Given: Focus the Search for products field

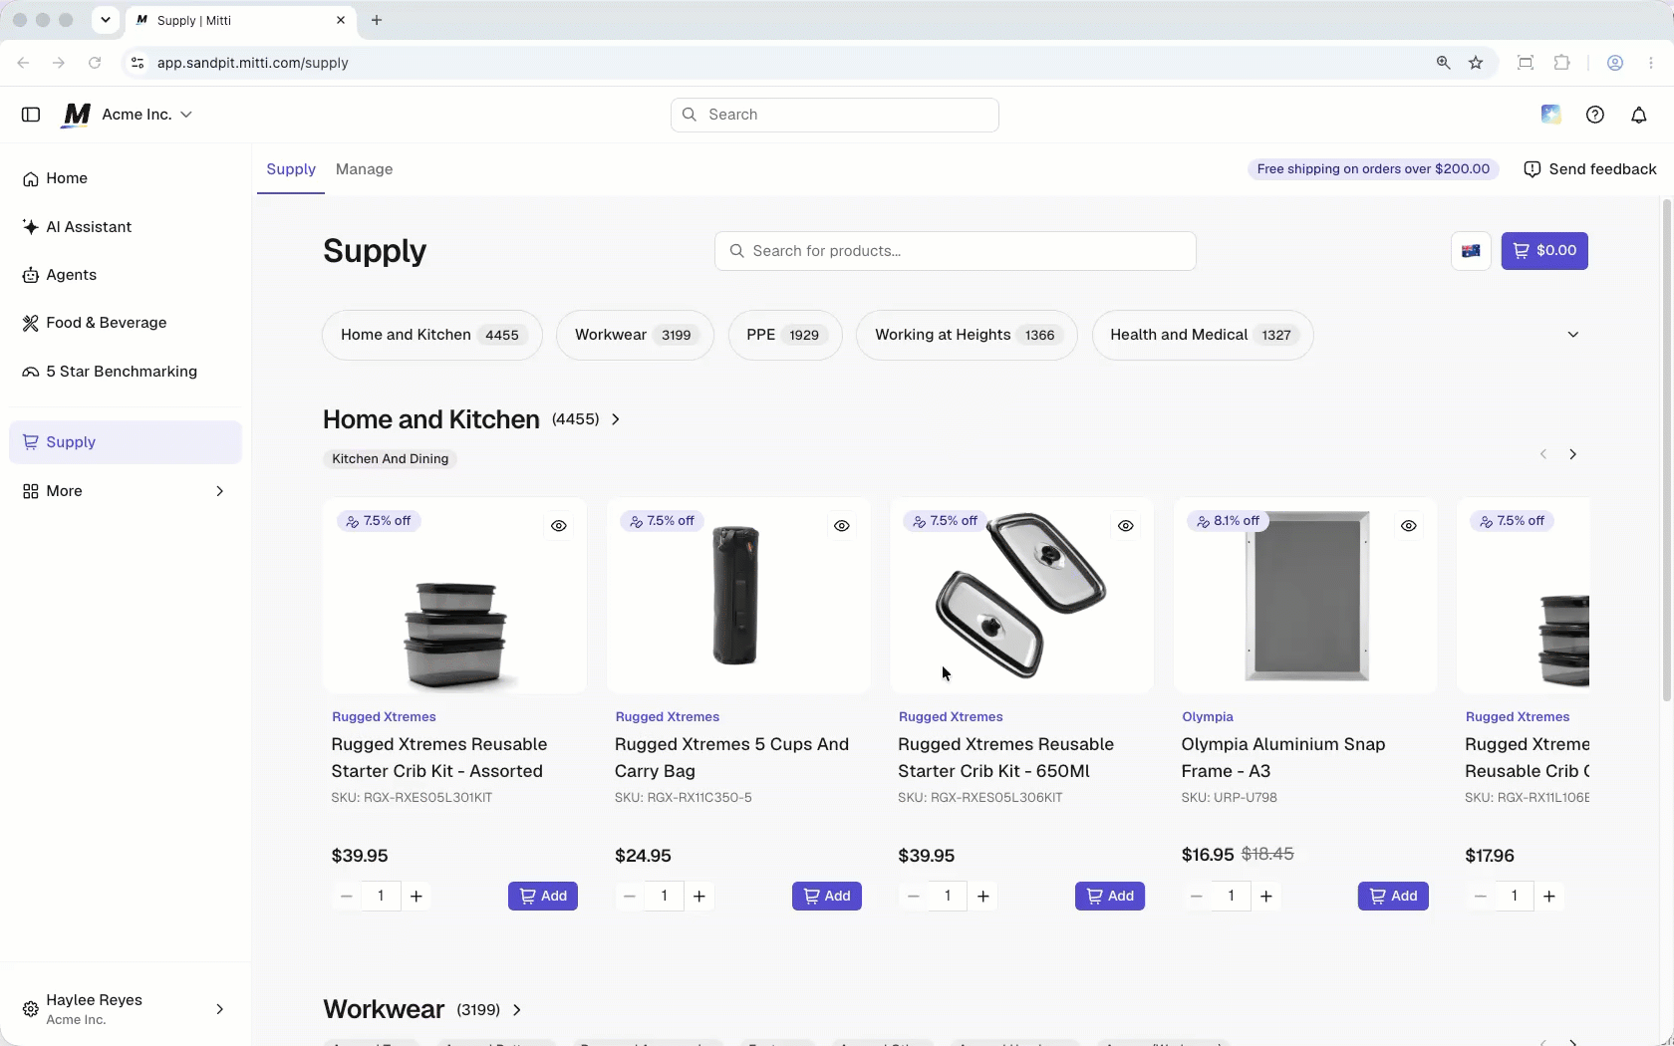Looking at the screenshot, I should click(956, 251).
